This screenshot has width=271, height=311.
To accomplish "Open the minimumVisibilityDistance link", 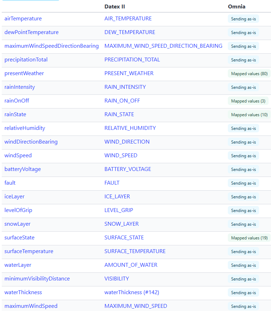I will 37,279.
